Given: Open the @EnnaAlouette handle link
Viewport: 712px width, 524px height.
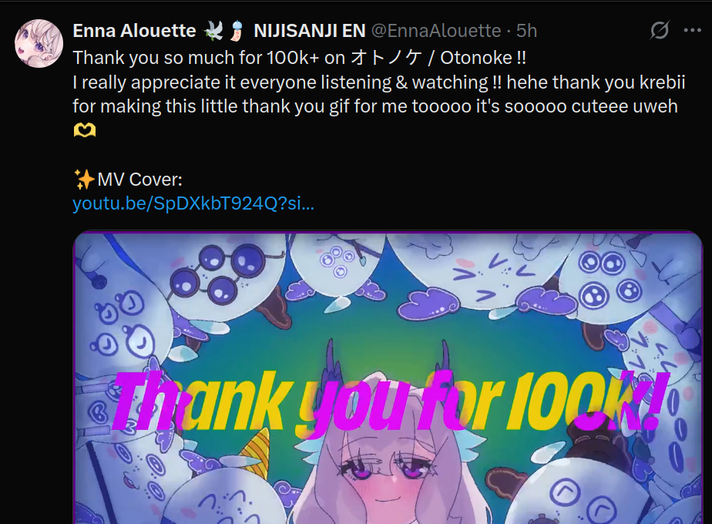Looking at the screenshot, I should 436,31.
